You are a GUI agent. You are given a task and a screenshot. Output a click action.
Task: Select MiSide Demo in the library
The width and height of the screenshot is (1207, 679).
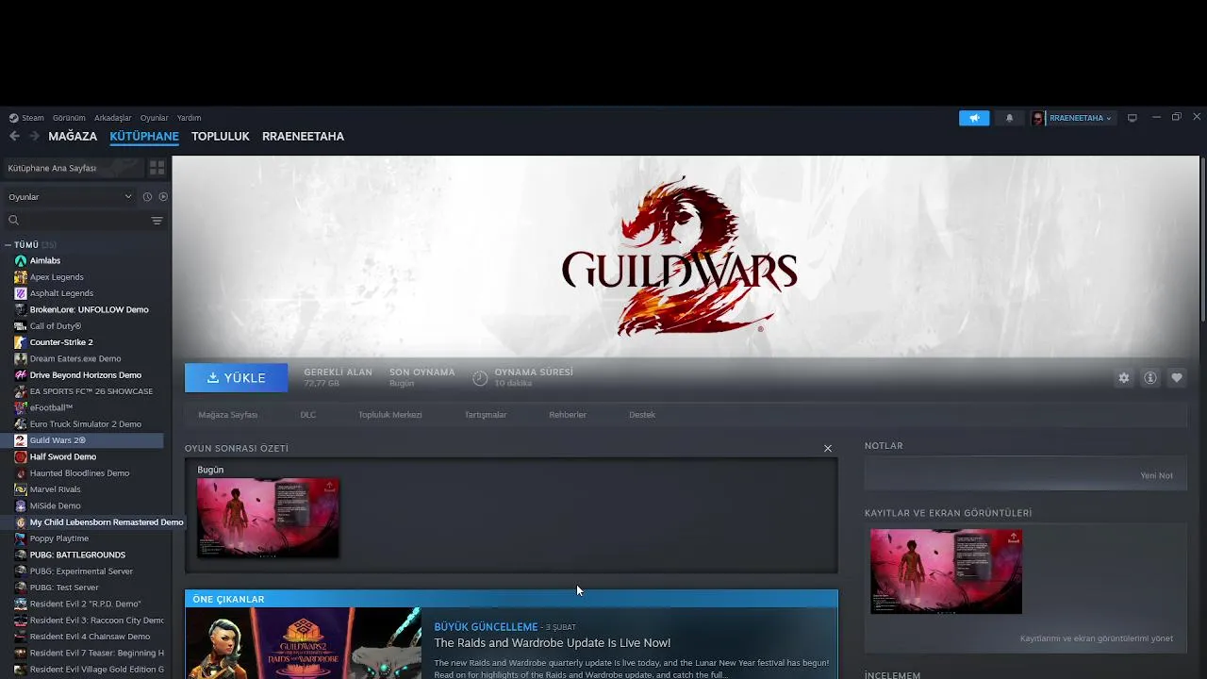(x=55, y=505)
